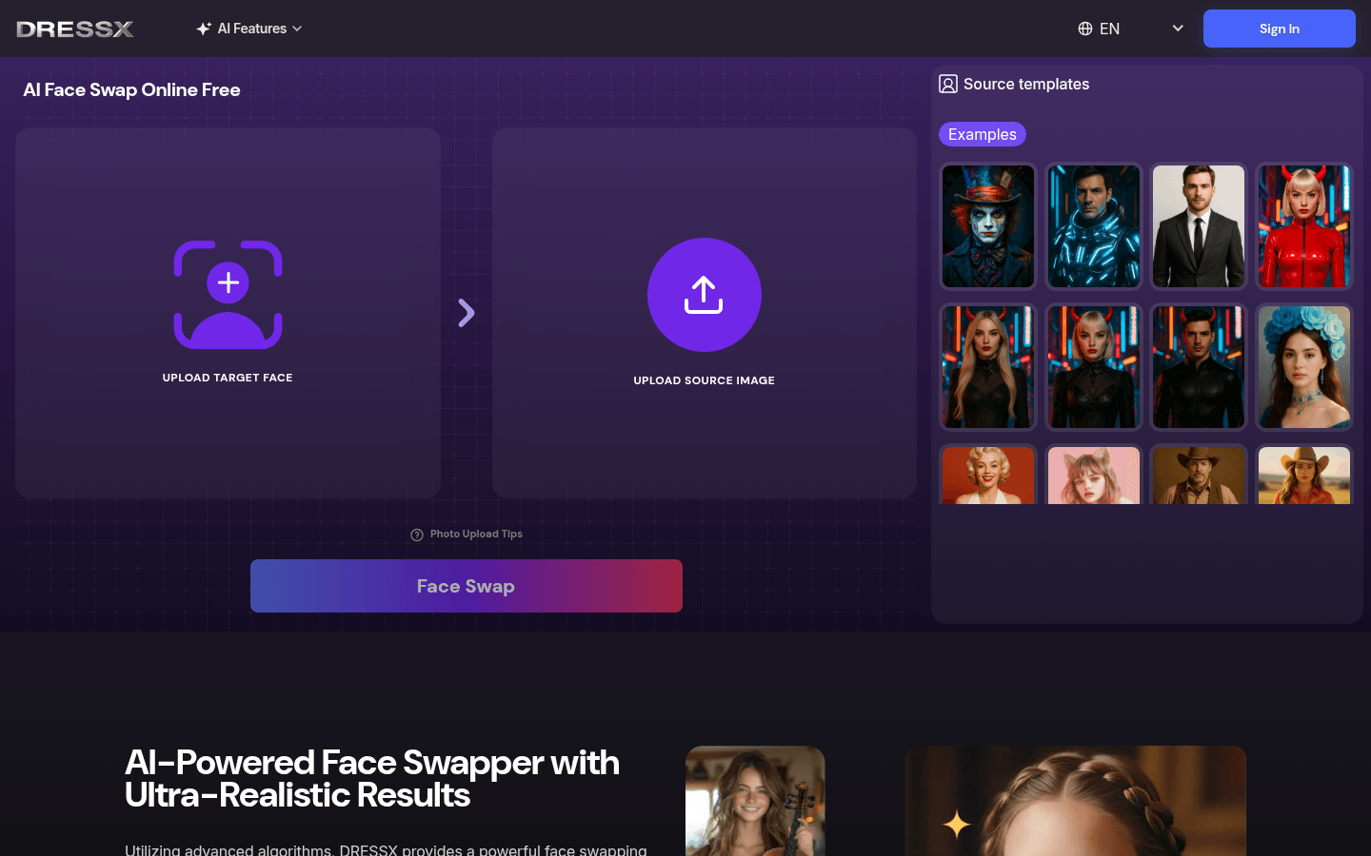Click the chevron arrow between upload panels

(x=466, y=313)
